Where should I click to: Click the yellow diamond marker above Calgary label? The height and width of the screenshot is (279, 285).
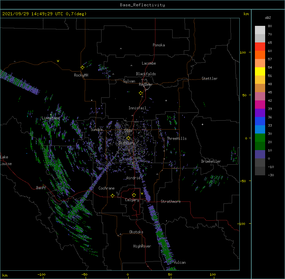point(134,195)
